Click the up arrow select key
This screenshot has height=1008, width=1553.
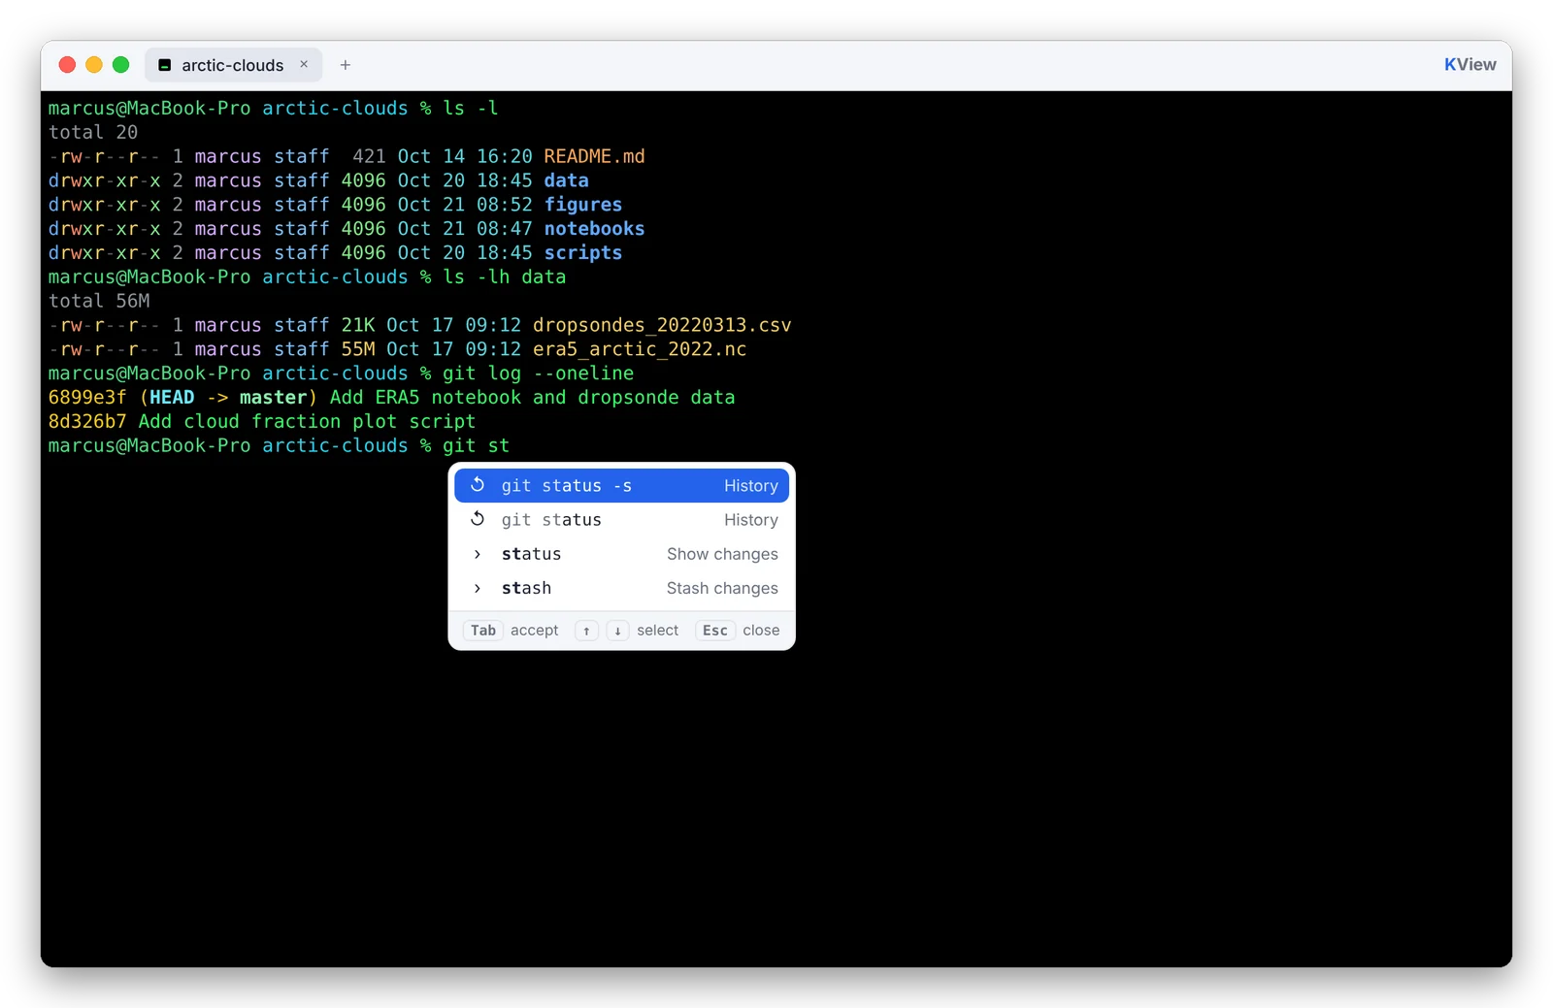[586, 631]
